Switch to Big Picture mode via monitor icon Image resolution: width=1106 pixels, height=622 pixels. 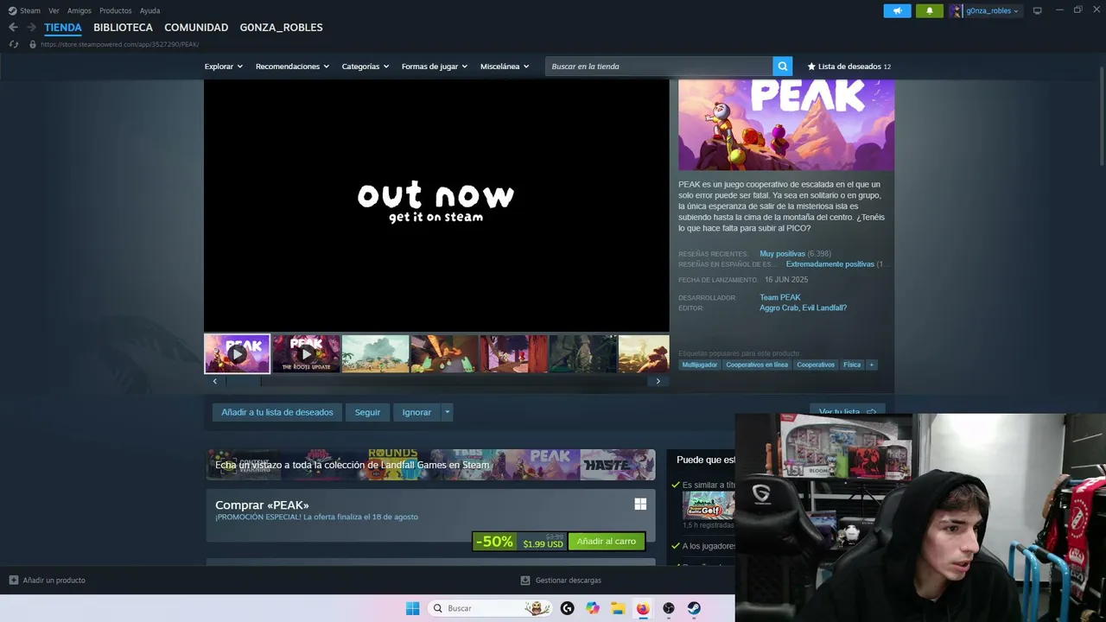(1038, 10)
